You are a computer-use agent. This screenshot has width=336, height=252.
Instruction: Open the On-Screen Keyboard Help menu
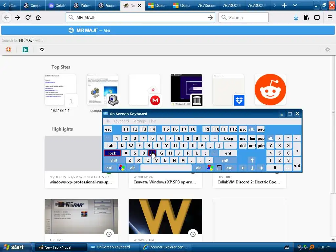tap(153, 121)
